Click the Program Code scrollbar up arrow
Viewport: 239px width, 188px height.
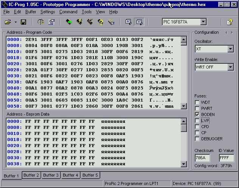(x=184, y=39)
